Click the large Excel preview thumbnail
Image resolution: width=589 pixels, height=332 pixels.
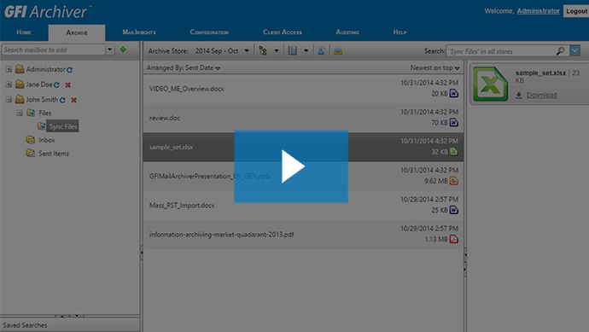[x=490, y=84]
